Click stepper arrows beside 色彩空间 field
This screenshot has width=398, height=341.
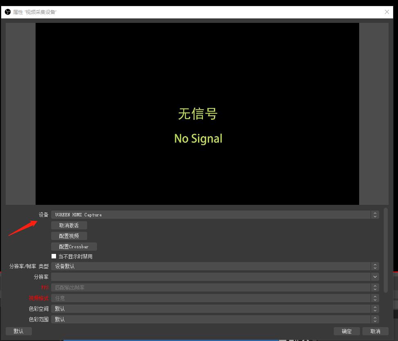[375, 309]
